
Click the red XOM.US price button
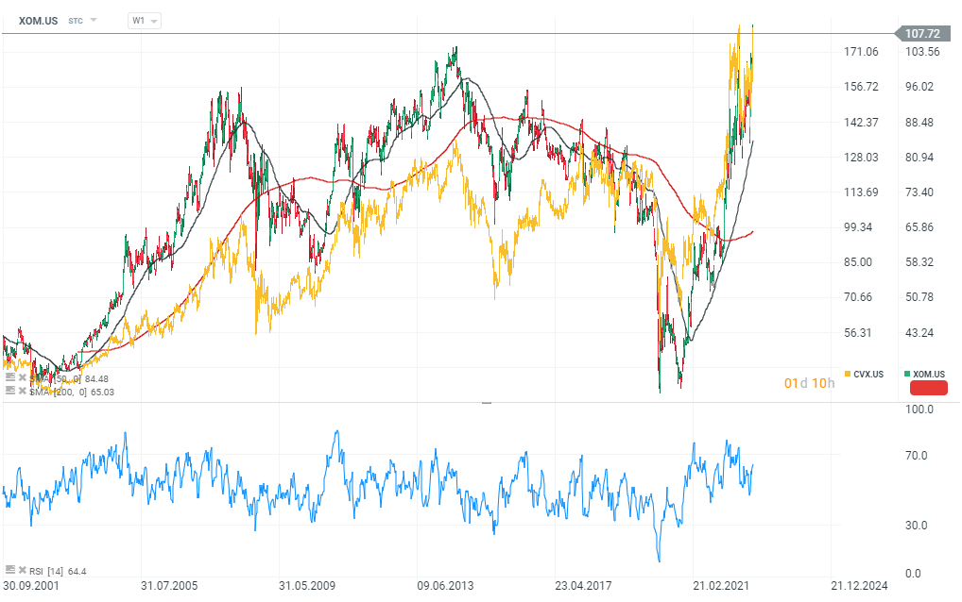click(928, 388)
